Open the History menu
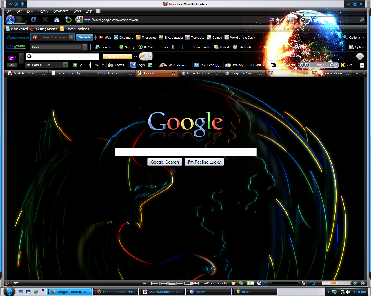Viewport: 371px width, 296px height. [x=43, y=11]
